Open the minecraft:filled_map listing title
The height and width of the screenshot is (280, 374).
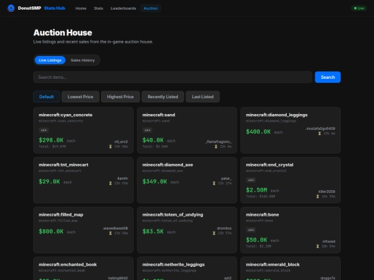point(61,214)
